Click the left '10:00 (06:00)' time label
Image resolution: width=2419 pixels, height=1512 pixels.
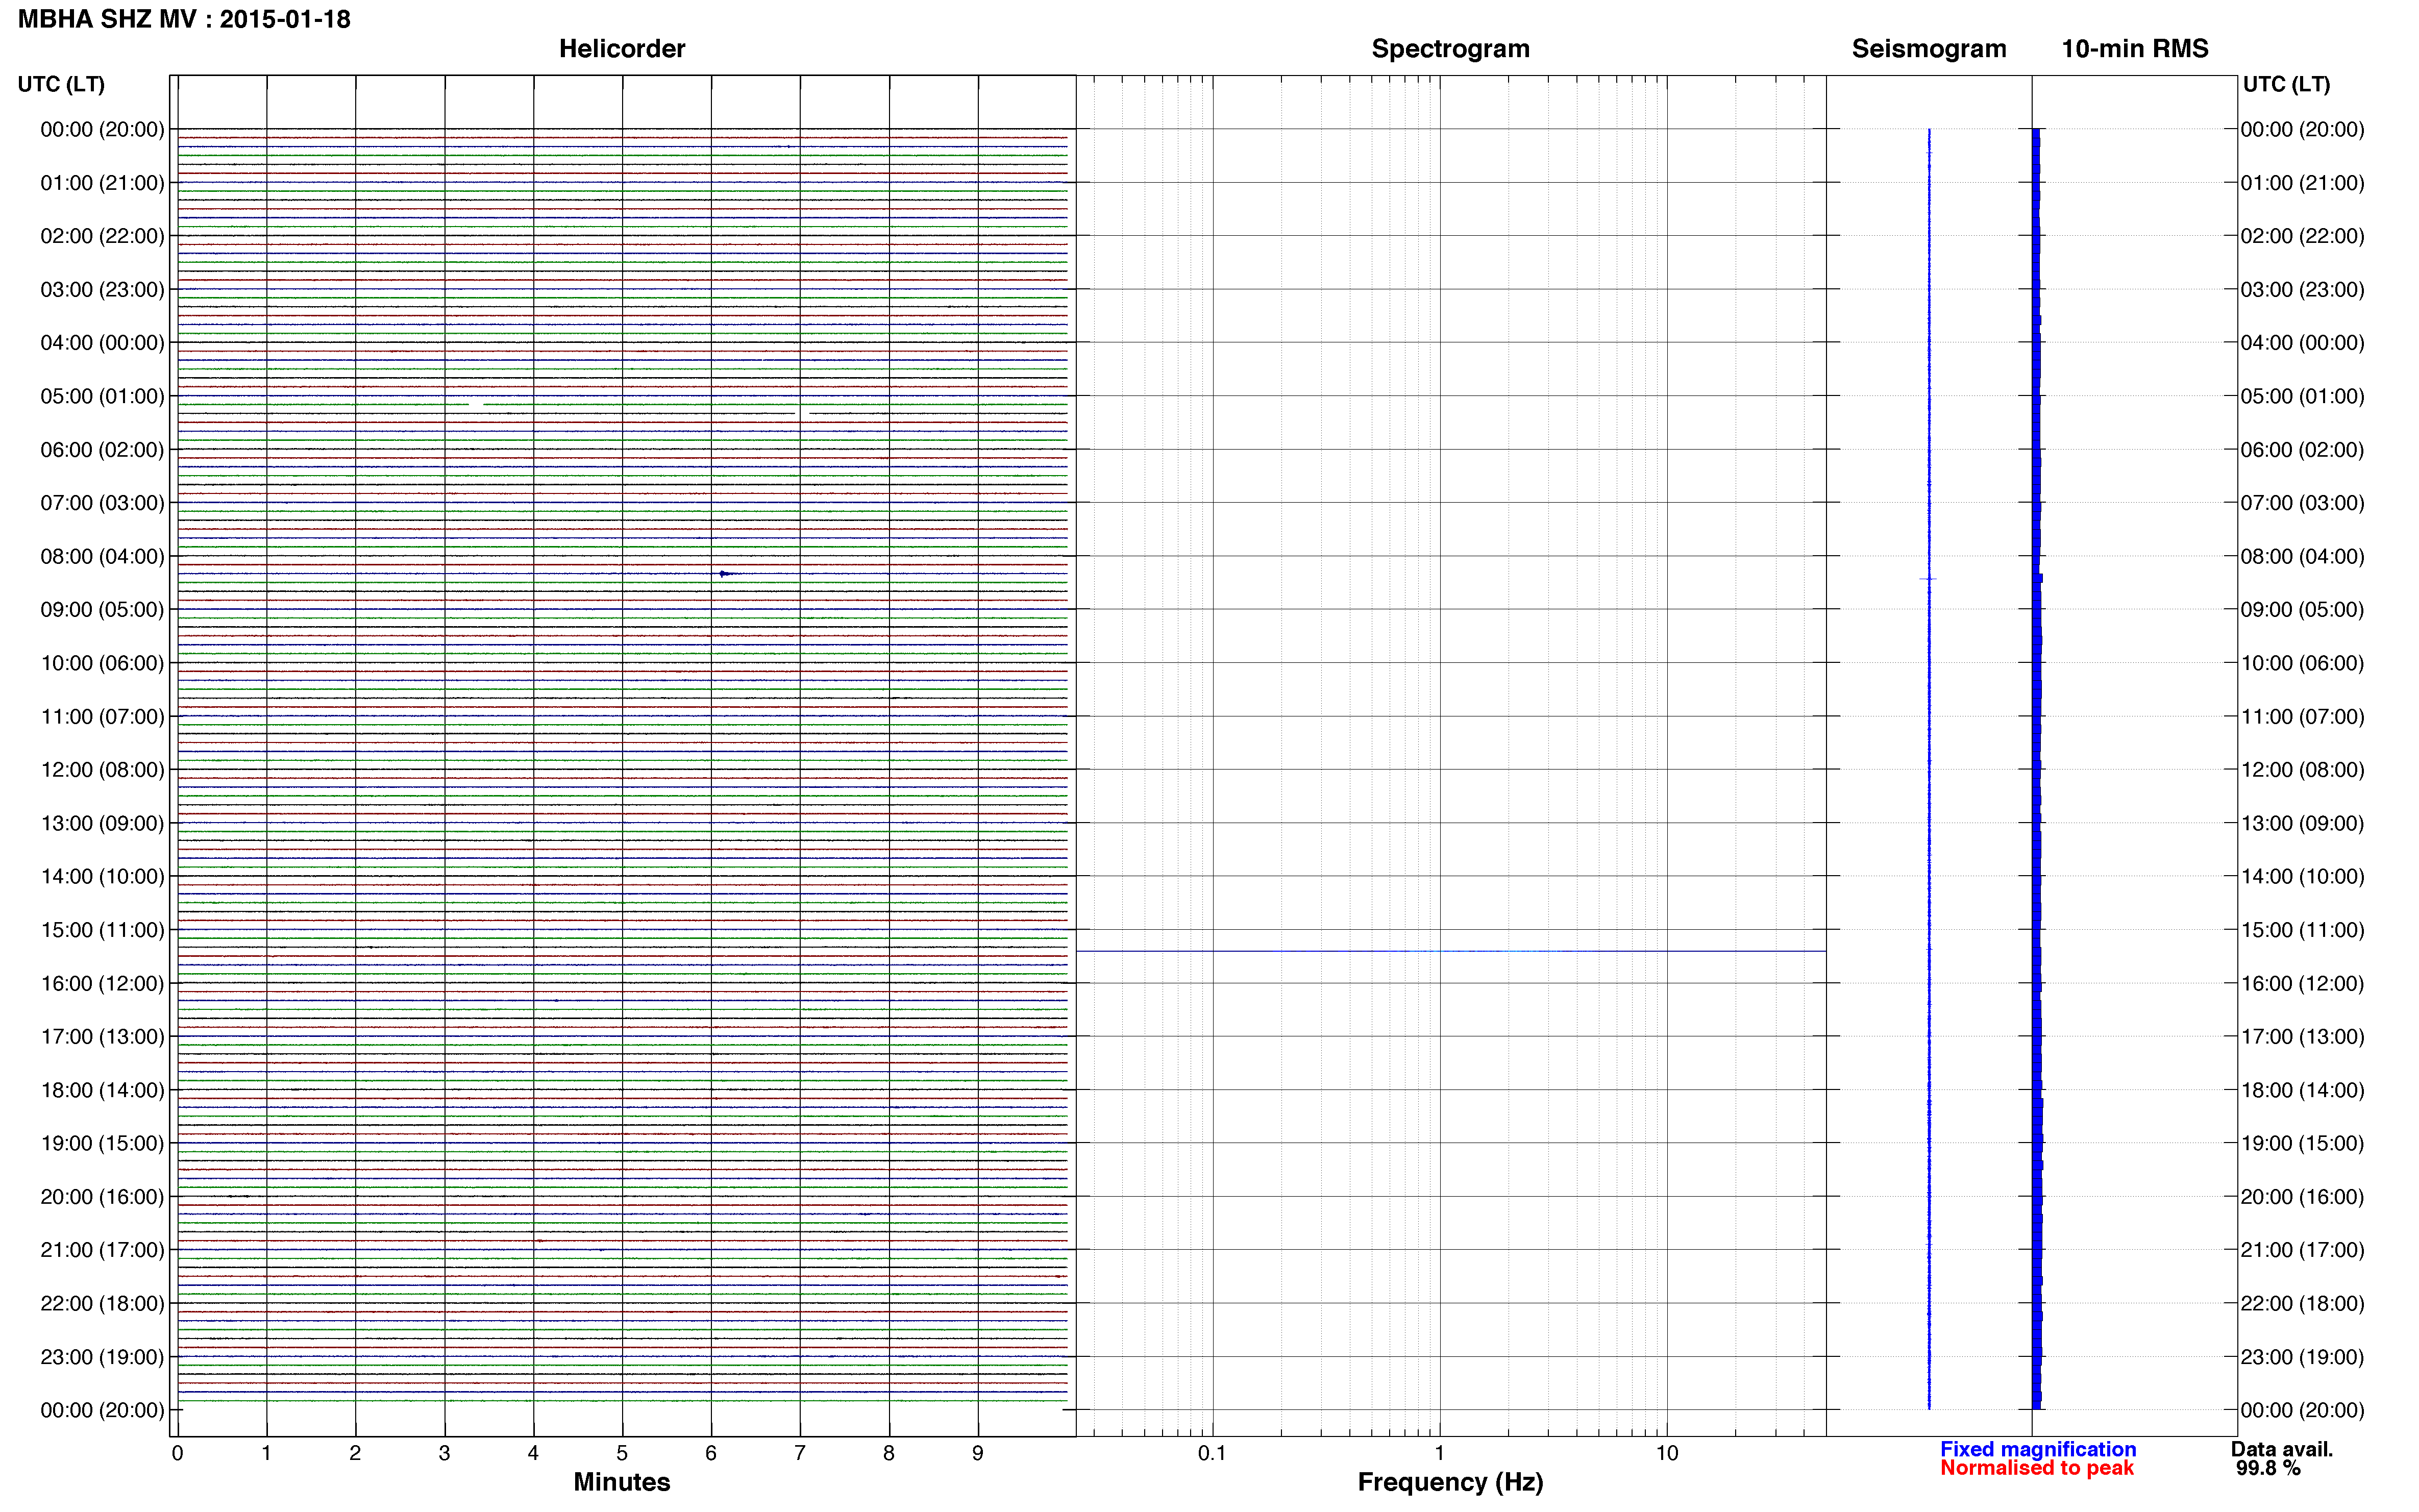102,663
